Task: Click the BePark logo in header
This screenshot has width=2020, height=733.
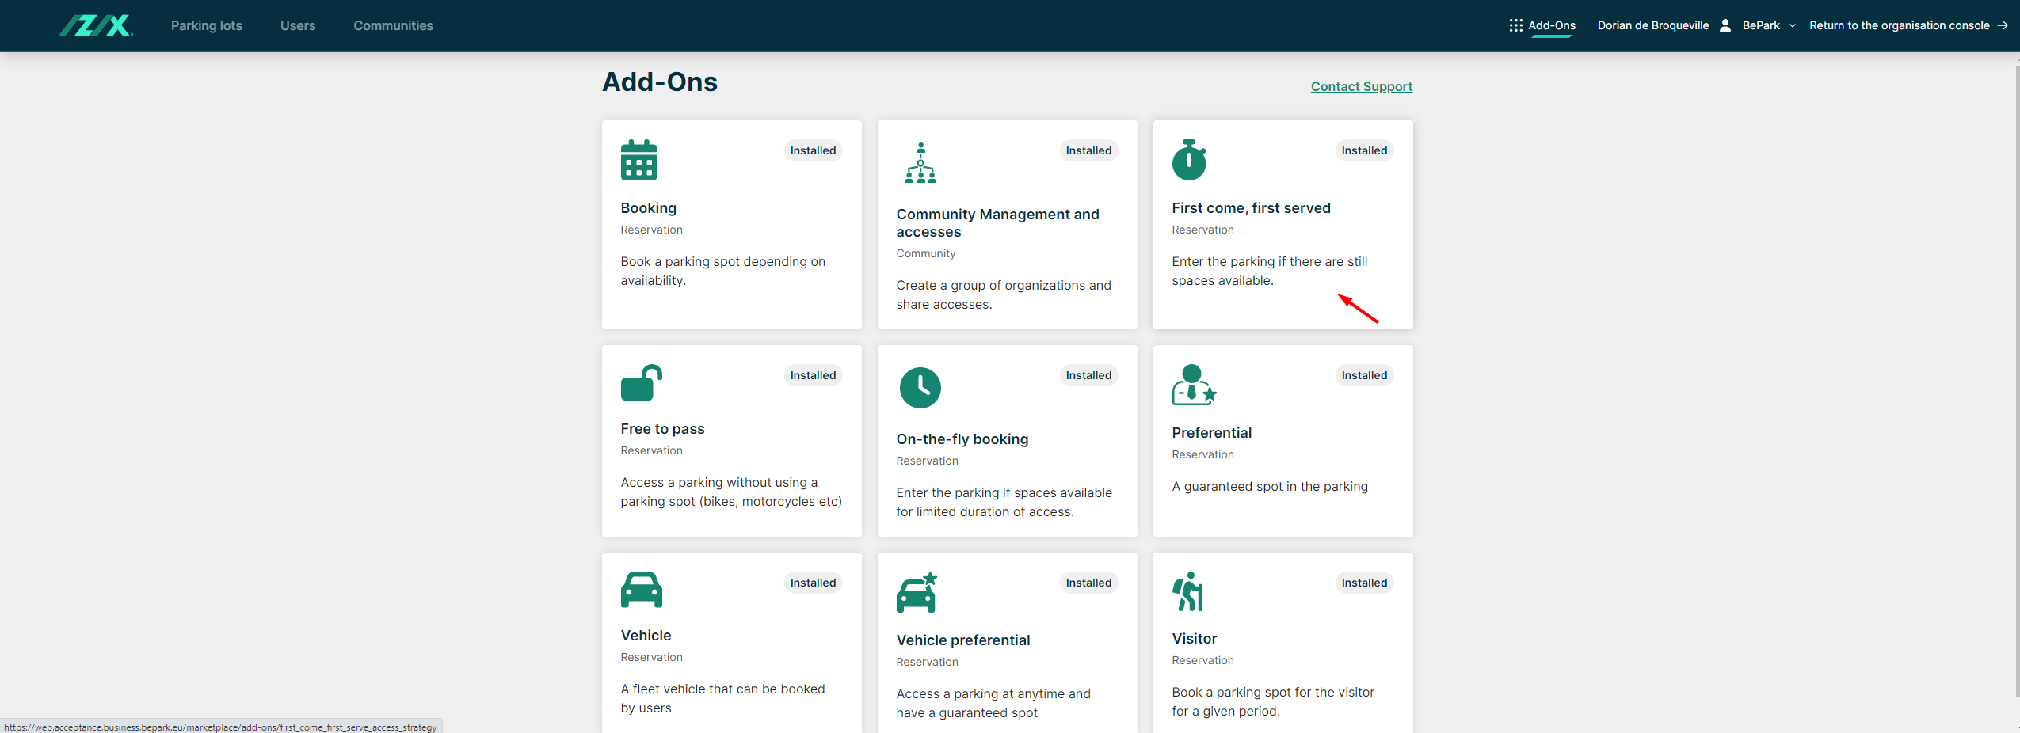Action: 96,25
